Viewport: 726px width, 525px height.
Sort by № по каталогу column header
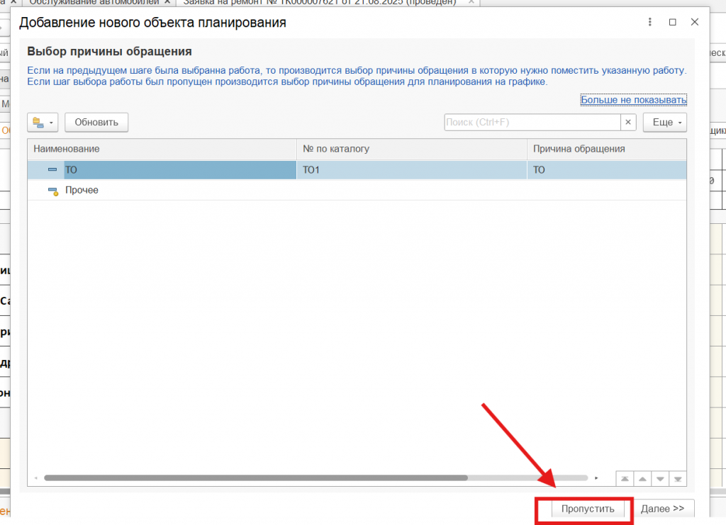411,149
